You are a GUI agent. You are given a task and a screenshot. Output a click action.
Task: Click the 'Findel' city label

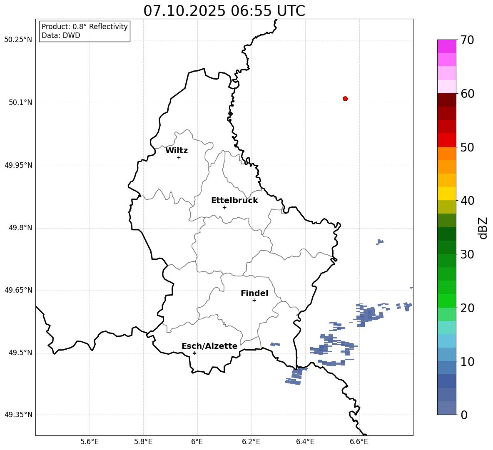pyautogui.click(x=254, y=293)
